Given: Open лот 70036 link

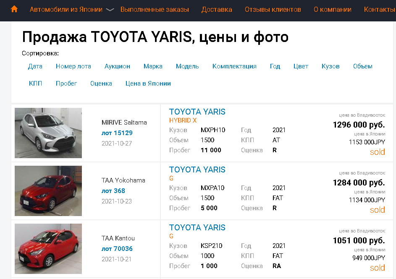Looking at the screenshot, I should pos(117,249).
